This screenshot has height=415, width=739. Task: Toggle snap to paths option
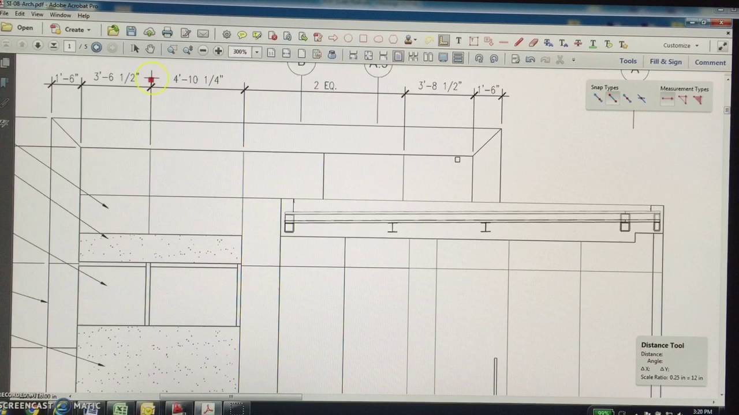click(x=598, y=99)
